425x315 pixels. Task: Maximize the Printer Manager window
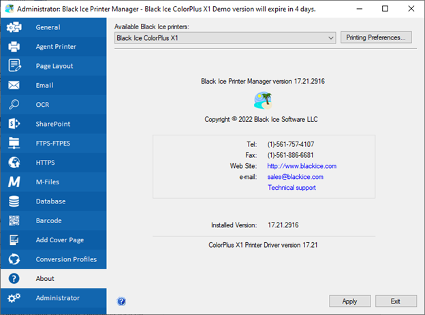coord(385,9)
